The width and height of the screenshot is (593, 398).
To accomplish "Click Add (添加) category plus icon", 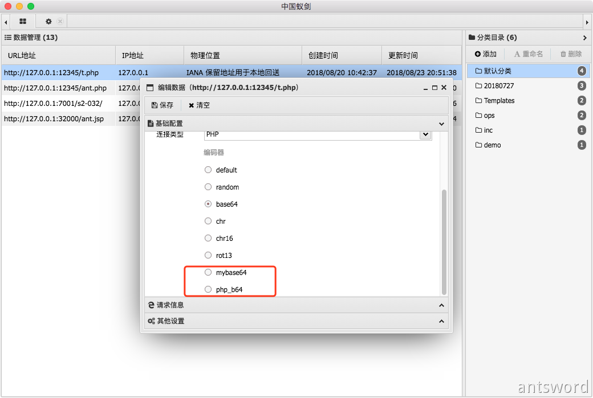I will coord(485,54).
